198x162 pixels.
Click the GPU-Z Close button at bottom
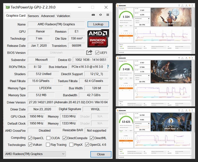point(101,154)
